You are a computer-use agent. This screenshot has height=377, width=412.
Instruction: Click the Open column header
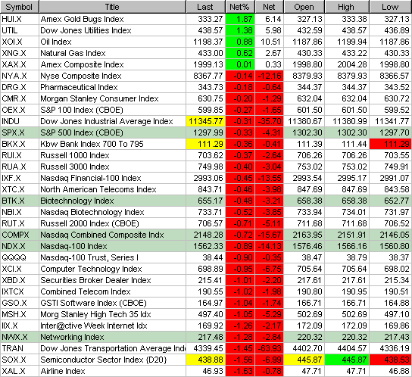[x=304, y=7]
